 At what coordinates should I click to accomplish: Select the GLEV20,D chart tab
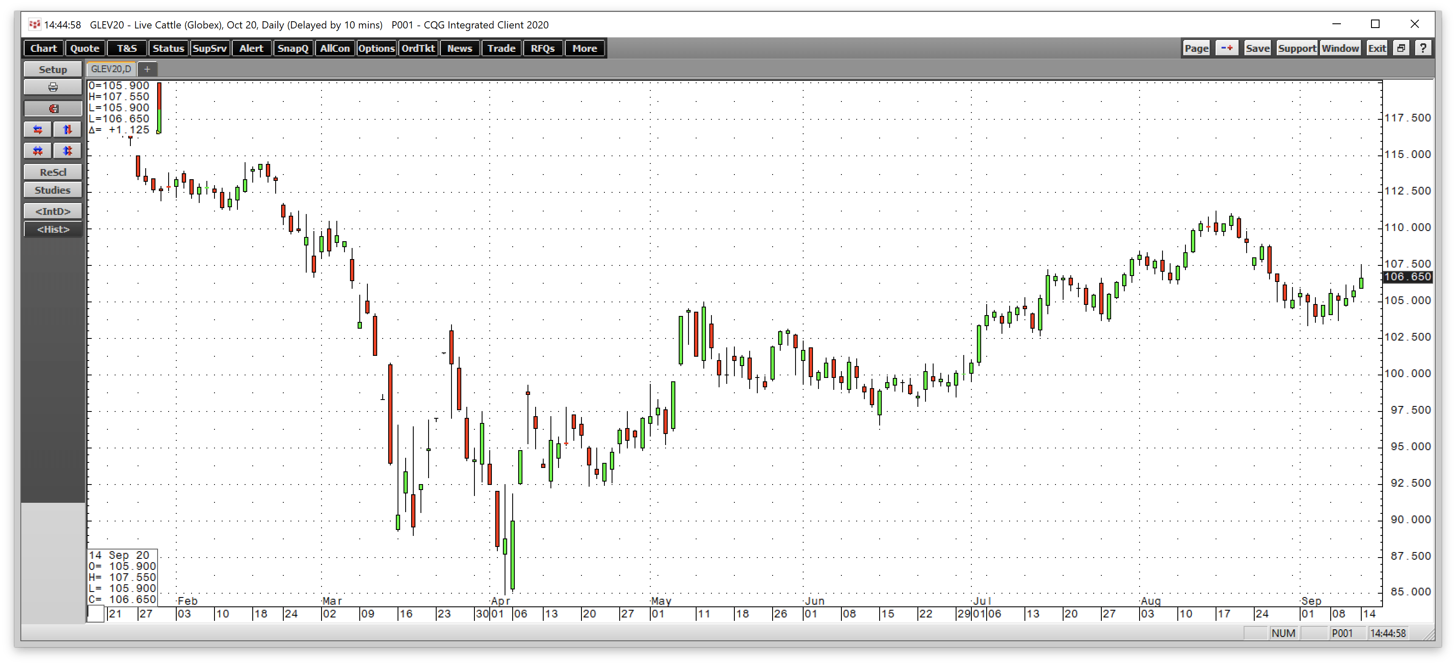111,69
